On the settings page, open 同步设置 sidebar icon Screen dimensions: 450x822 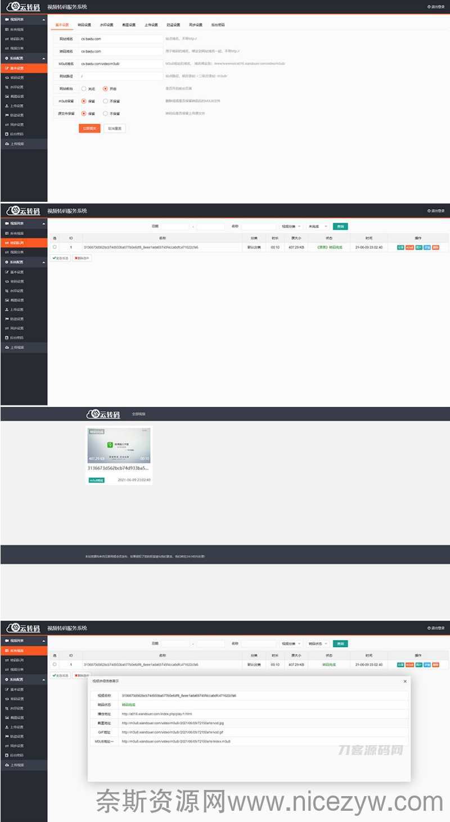(x=7, y=124)
